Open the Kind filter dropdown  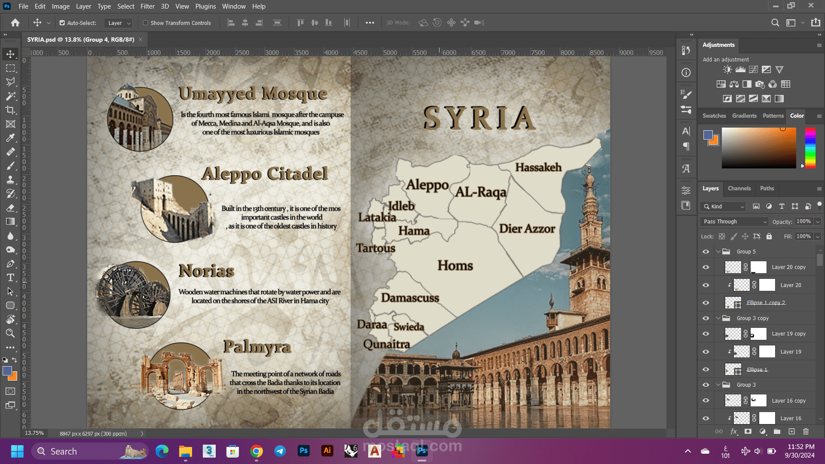724,207
